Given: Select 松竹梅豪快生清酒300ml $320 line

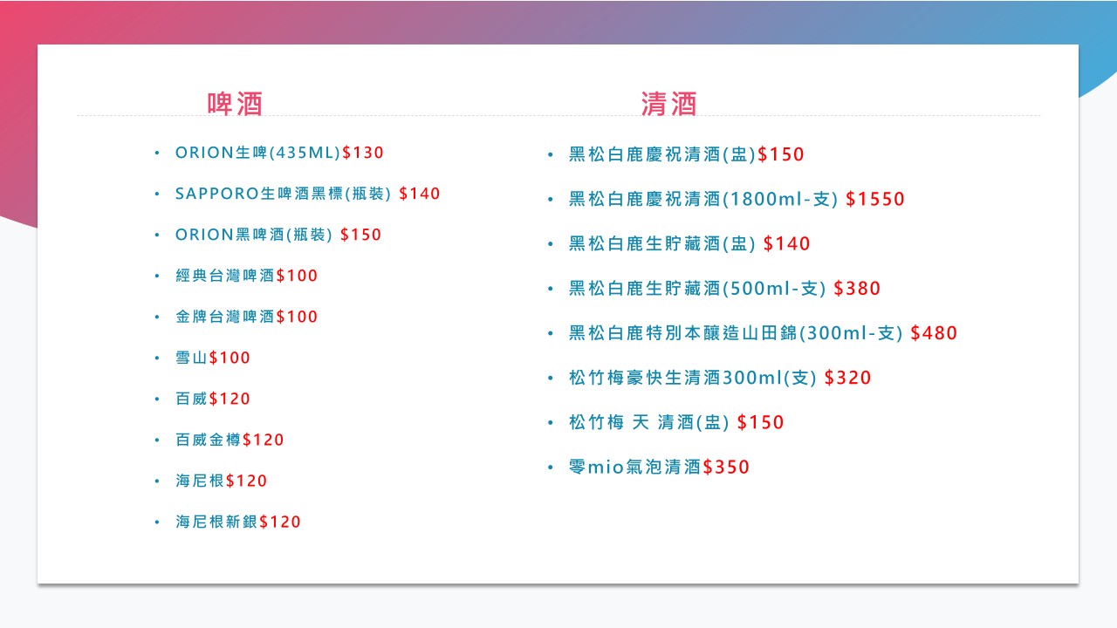Looking at the screenshot, I should (720, 378).
